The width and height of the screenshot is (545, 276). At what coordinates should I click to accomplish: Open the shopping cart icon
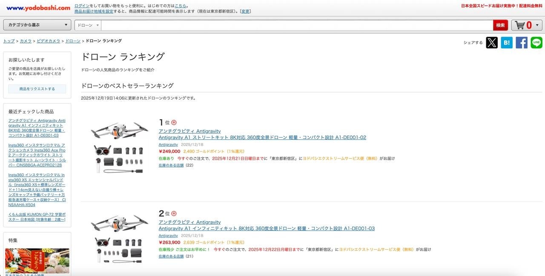coord(520,25)
